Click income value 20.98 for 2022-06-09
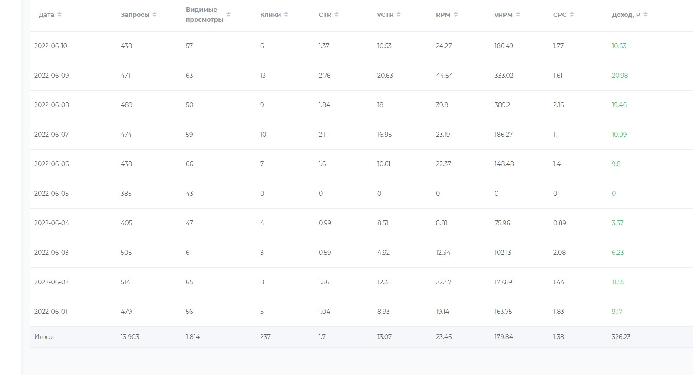 pyautogui.click(x=620, y=76)
